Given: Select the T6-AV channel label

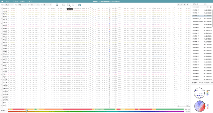Looking at the screenshot, I should (x=5, y=51).
